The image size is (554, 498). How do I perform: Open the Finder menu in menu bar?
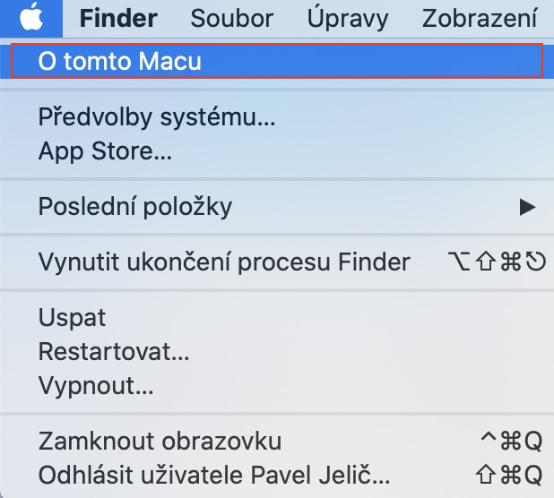(x=117, y=18)
